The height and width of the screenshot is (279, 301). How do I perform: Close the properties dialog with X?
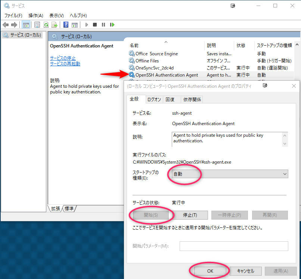(x=294, y=86)
